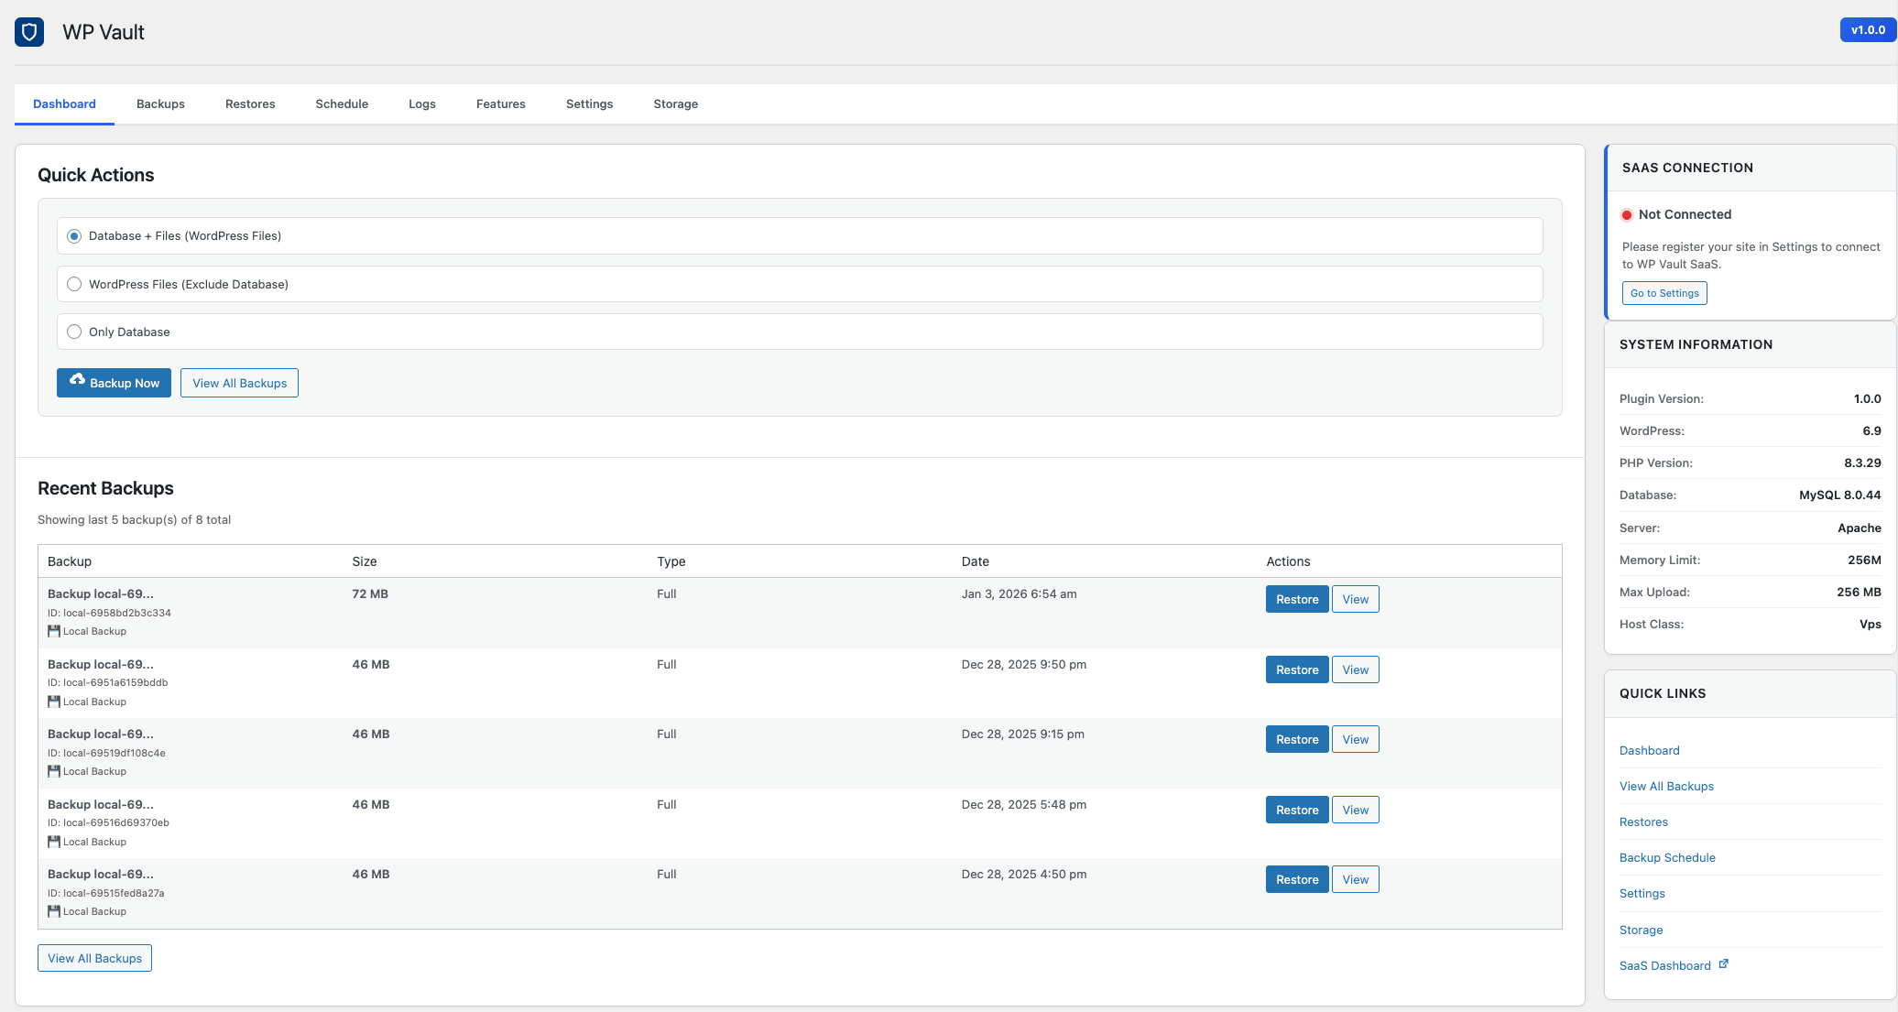Click the ID local-6951a6159bddb text
The image size is (1898, 1012).
pos(107,682)
